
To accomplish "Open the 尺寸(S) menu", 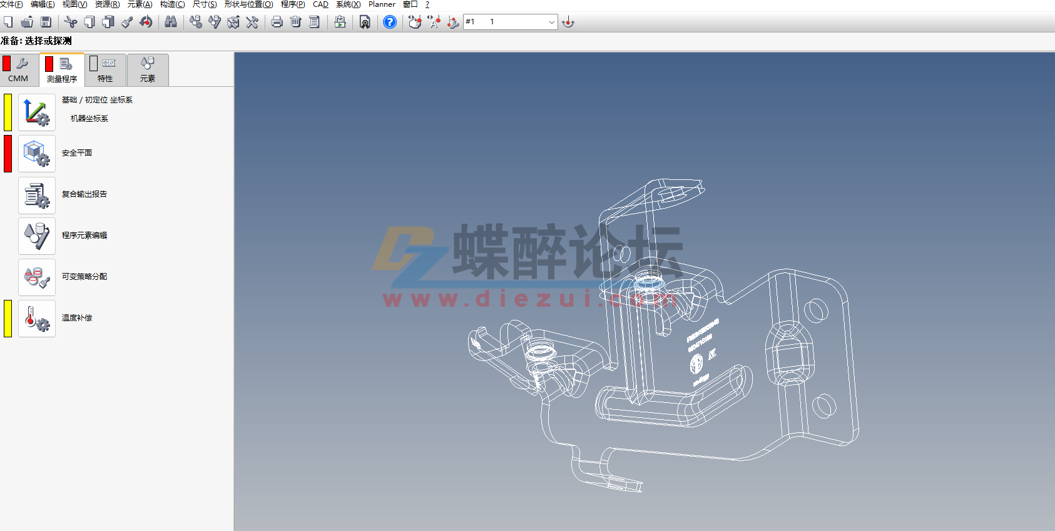I will click(205, 4).
